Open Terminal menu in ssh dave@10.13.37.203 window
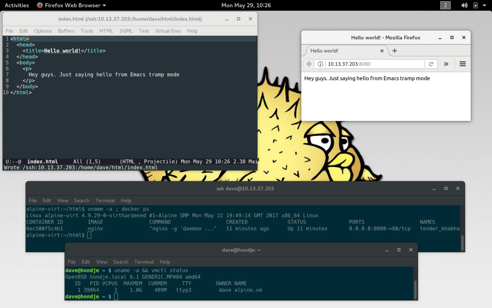 105,200
